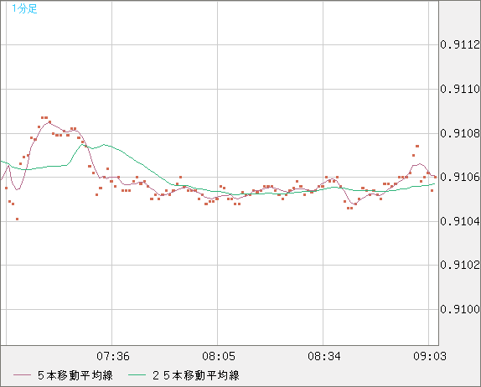Image resolution: width=481 pixels, height=387 pixels.
Task: Click the 0.9112 price axis label
Action: tap(460, 44)
